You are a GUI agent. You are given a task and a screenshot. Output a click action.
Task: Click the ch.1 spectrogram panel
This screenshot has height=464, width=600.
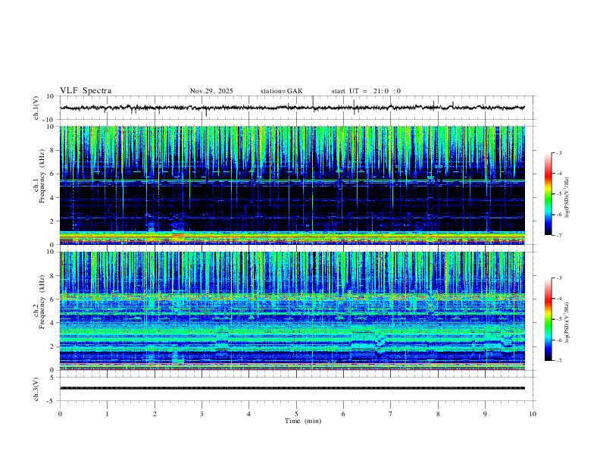click(x=292, y=185)
